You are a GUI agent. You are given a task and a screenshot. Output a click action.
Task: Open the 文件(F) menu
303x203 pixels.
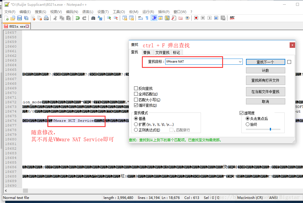tap(10, 12)
